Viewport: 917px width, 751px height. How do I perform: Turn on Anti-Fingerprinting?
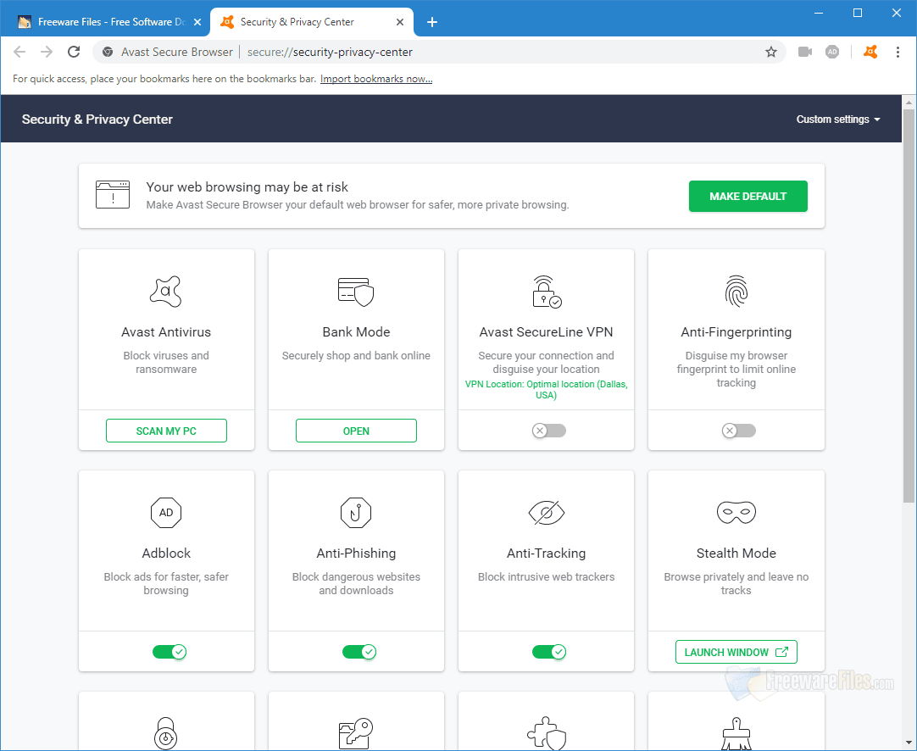pyautogui.click(x=736, y=431)
